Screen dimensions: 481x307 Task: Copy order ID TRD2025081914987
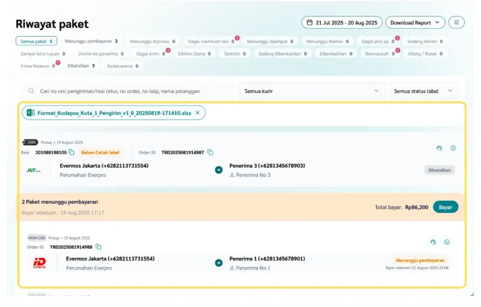click(211, 153)
